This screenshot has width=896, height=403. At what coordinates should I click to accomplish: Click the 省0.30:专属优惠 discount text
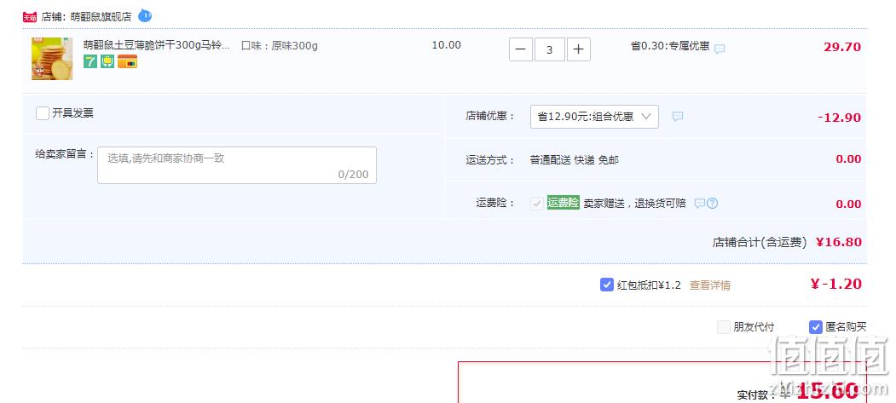670,46
